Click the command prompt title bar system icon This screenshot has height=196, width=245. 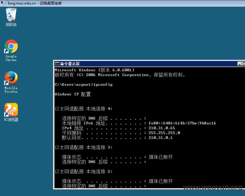(57, 64)
